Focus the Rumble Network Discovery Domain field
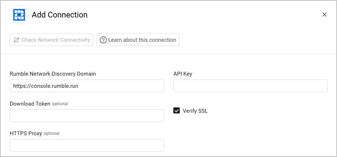Image resolution: width=337 pixels, height=157 pixels. [87, 86]
